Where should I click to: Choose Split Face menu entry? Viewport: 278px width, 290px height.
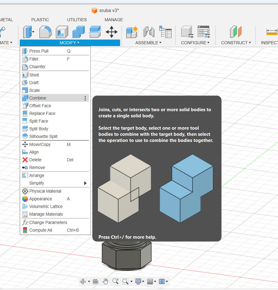[55, 121]
